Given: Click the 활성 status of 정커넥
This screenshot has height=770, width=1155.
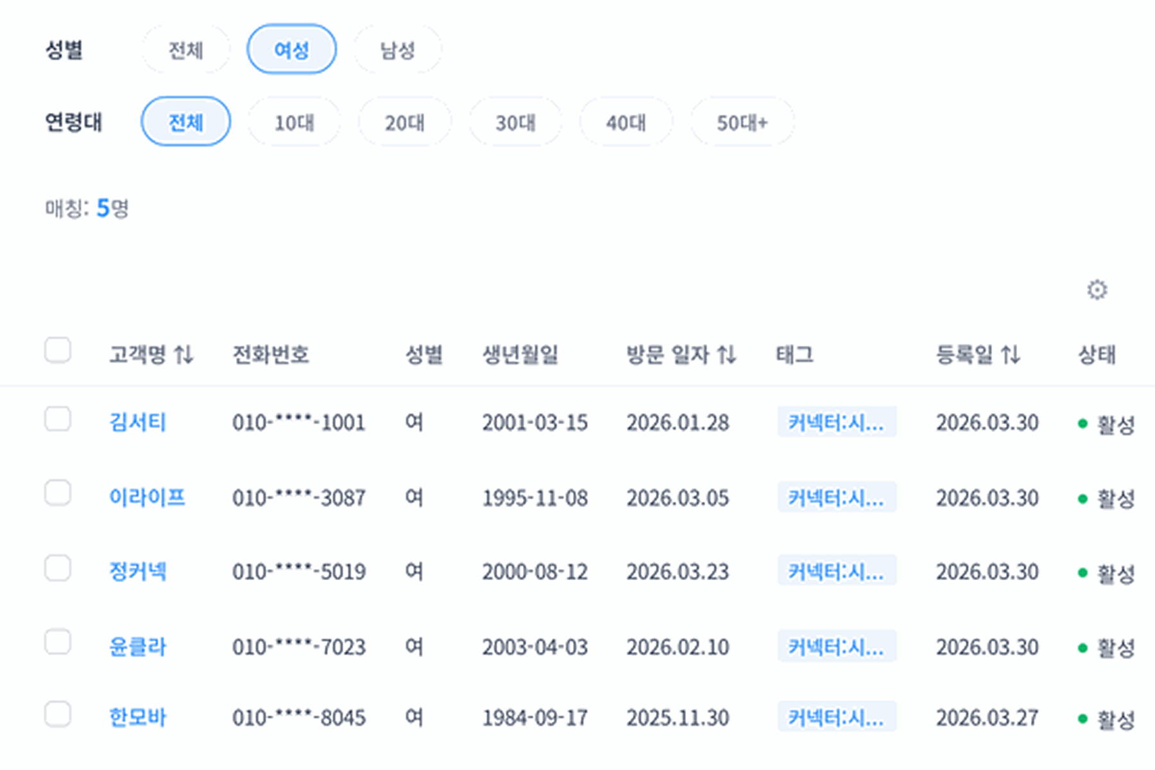Looking at the screenshot, I should [x=1115, y=572].
